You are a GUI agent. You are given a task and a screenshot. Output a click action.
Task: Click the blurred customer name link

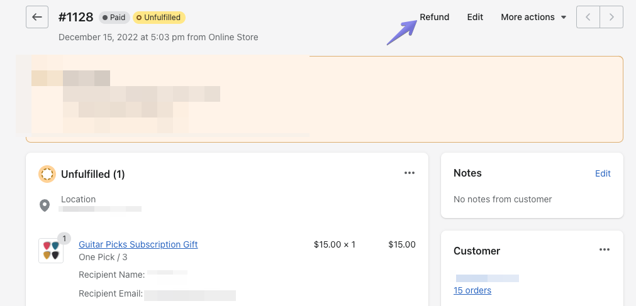[488, 278]
